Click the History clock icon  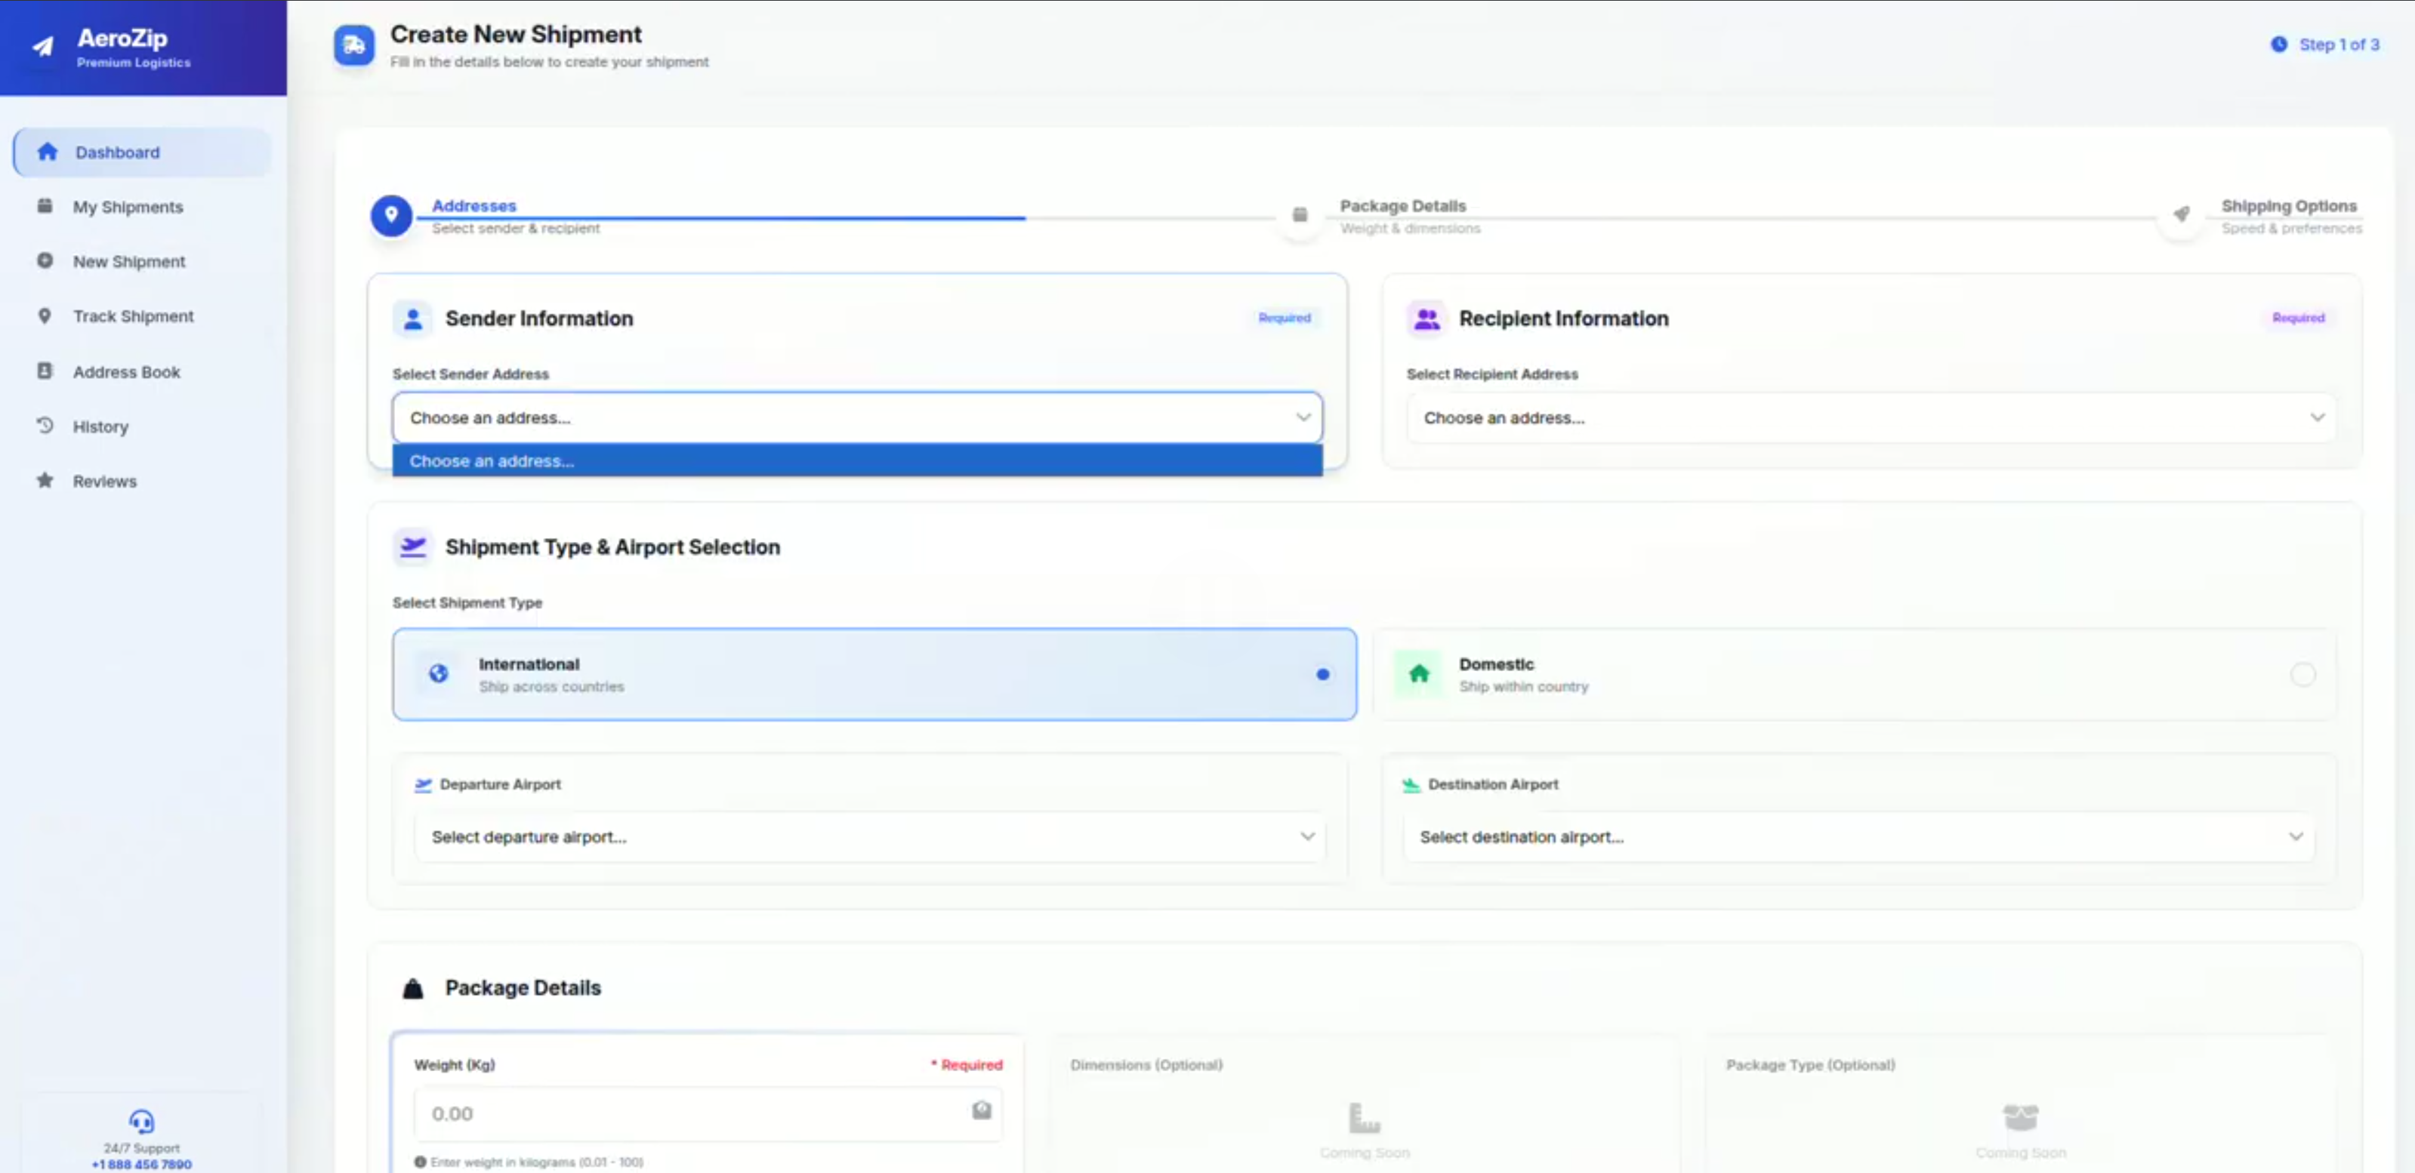pos(44,426)
